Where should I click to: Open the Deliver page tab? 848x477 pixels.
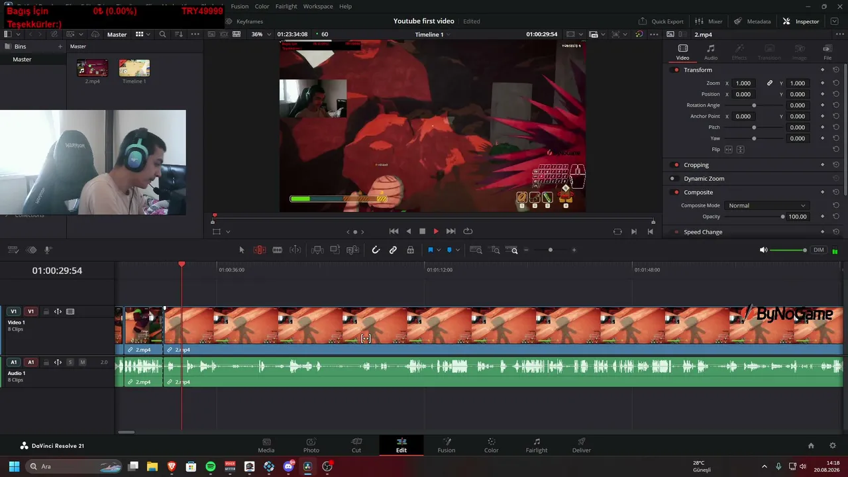pyautogui.click(x=582, y=445)
